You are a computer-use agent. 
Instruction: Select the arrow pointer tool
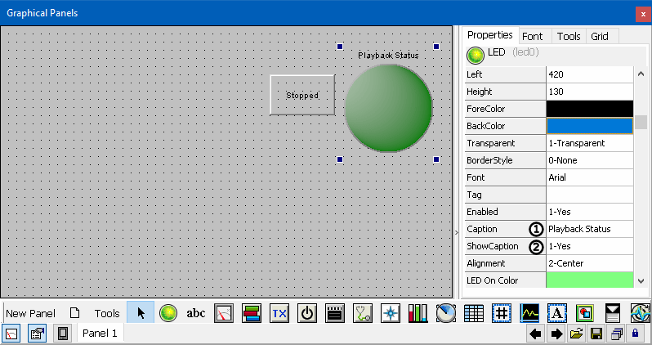pos(140,312)
